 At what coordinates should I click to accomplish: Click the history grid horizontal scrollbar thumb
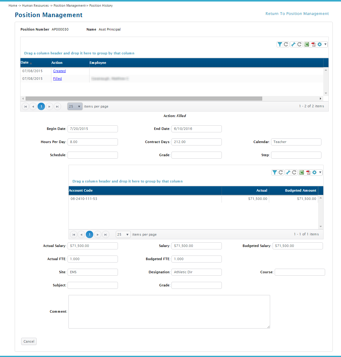(x=144, y=99)
